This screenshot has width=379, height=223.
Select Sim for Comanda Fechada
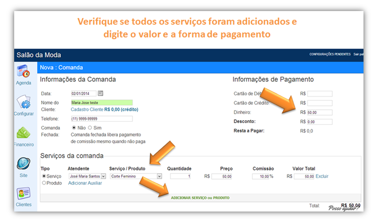90,128
